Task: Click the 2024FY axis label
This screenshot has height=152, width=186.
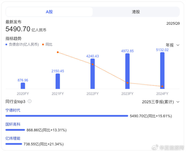Action: click(x=162, y=94)
